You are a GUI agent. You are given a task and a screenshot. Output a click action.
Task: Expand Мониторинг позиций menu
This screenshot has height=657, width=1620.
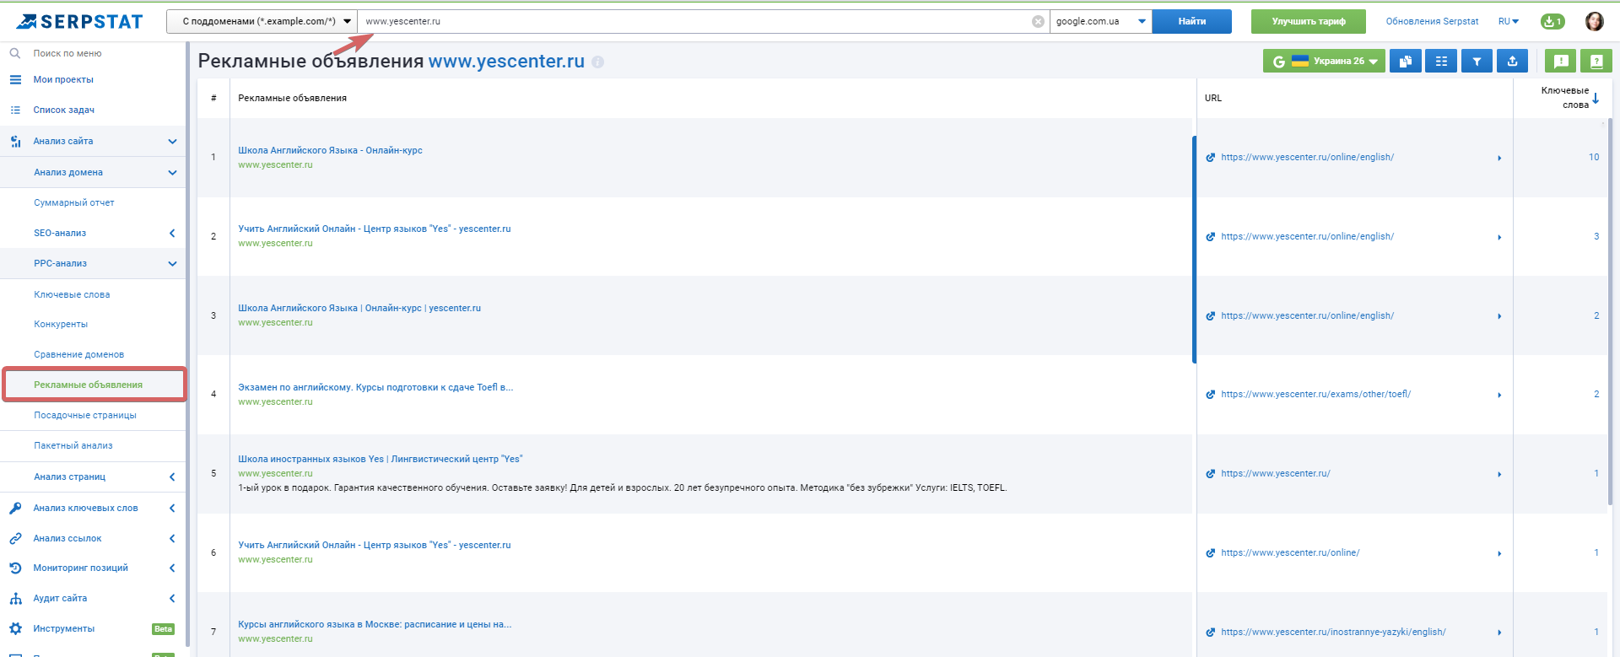pyautogui.click(x=172, y=568)
